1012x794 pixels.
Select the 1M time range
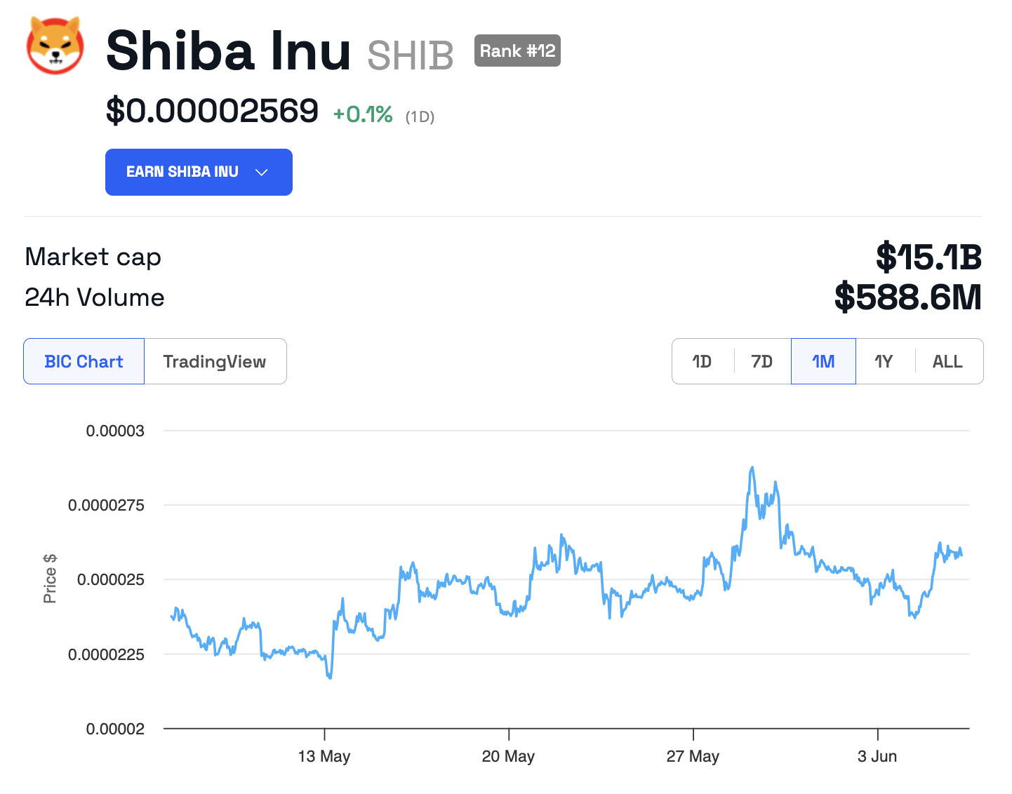[823, 361]
